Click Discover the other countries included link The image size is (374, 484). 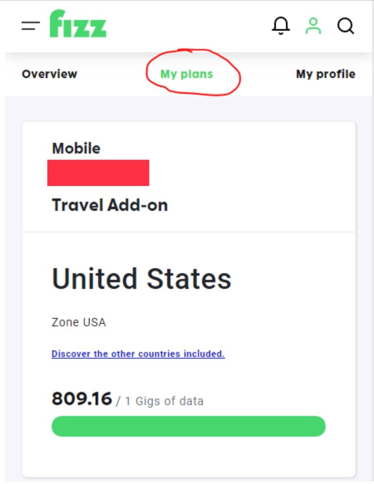pos(138,354)
